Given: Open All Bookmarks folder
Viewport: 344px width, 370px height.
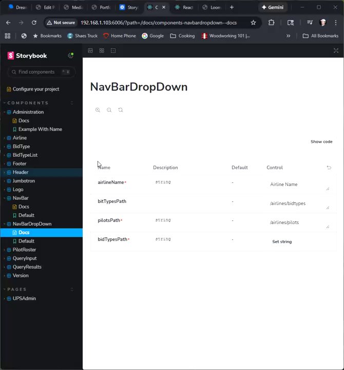Looking at the screenshot, I should (320, 36).
